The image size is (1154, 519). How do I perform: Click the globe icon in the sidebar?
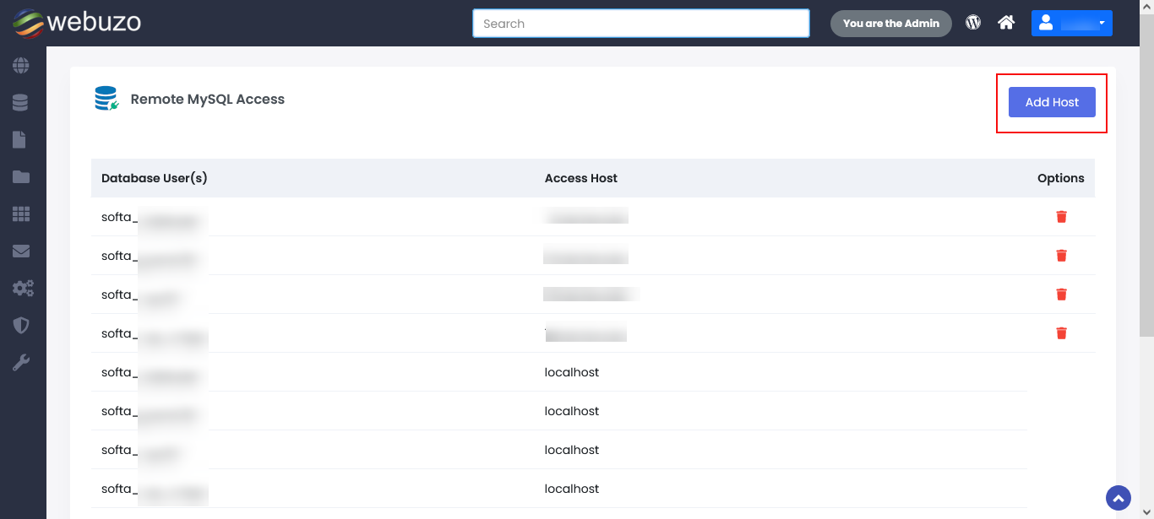20,65
